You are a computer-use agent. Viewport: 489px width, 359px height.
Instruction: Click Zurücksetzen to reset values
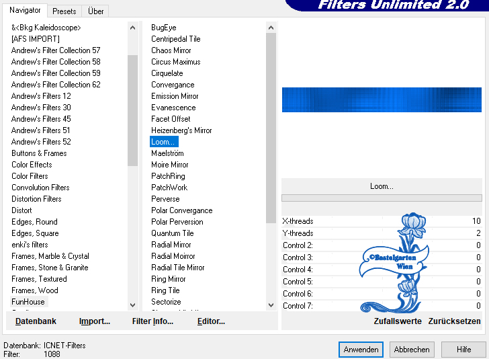(x=454, y=321)
